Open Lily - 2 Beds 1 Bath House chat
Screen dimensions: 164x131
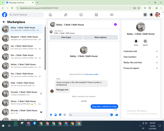[x=22, y=47]
